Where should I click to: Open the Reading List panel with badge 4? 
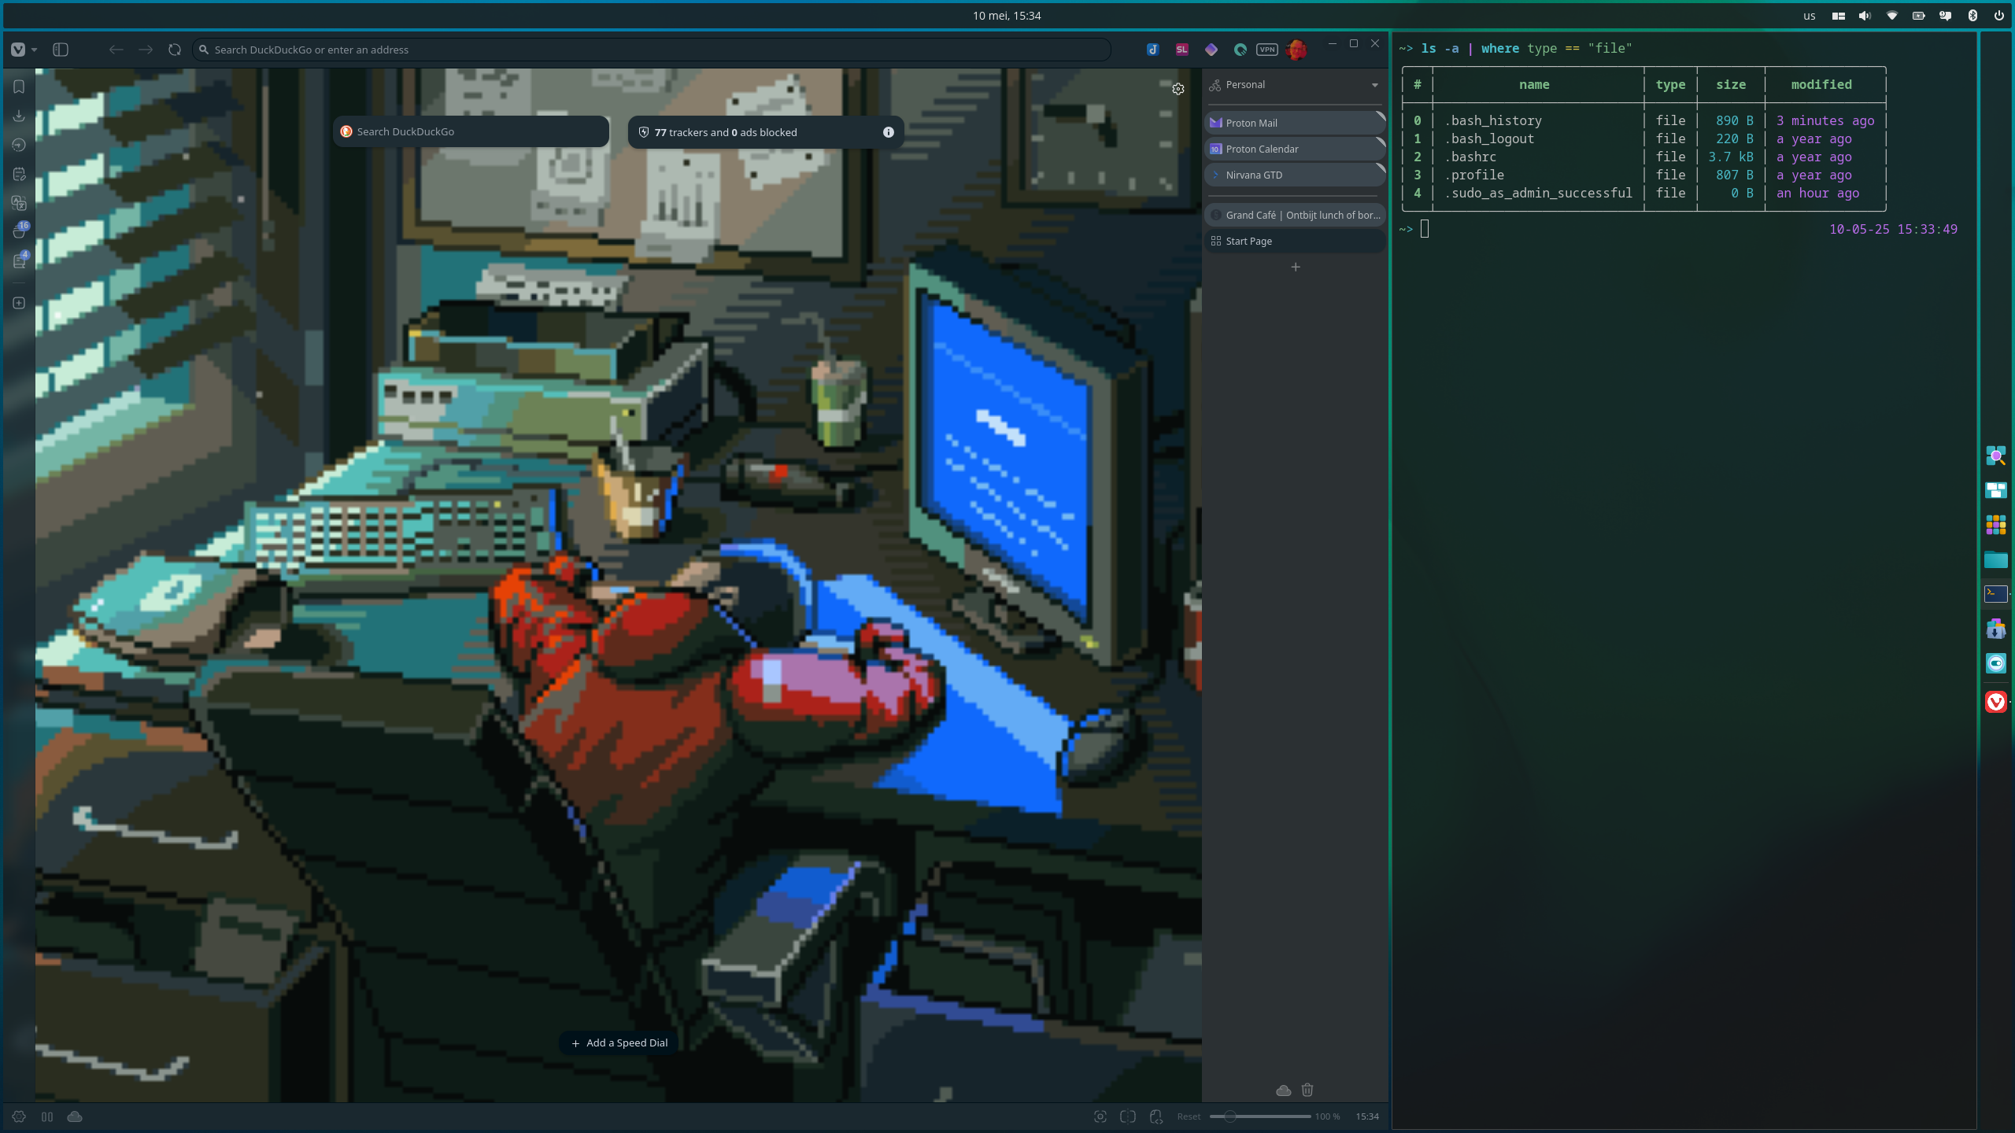click(20, 260)
